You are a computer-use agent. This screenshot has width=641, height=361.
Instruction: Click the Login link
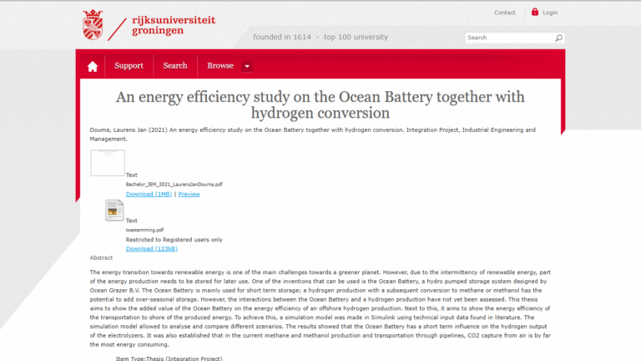550,13
